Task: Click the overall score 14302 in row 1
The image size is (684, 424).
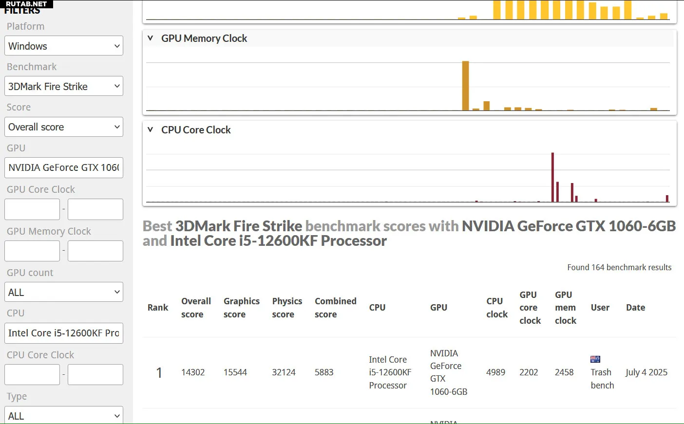Action: [x=193, y=372]
